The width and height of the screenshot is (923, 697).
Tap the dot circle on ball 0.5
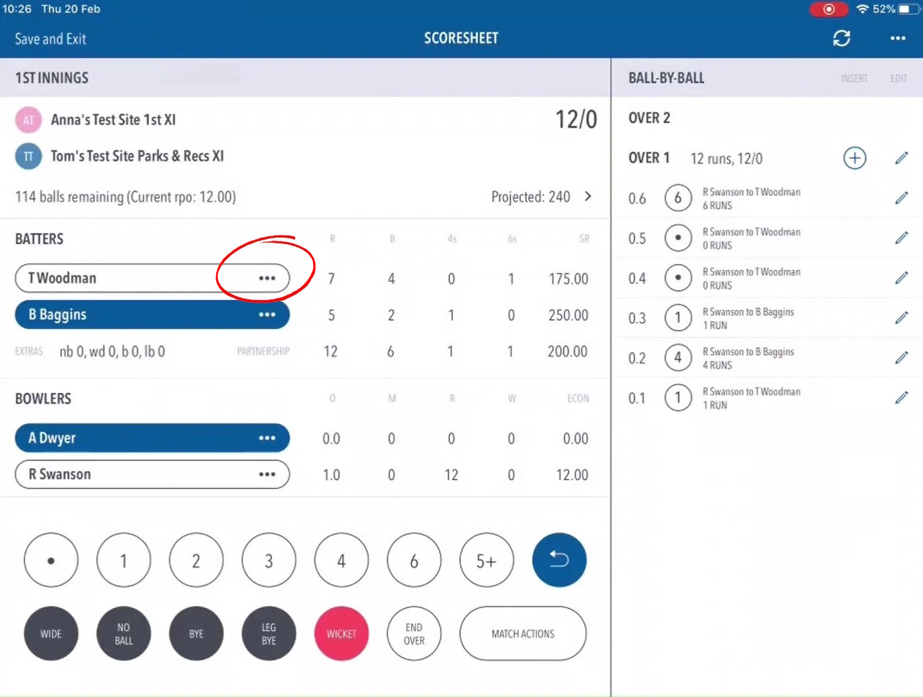678,238
